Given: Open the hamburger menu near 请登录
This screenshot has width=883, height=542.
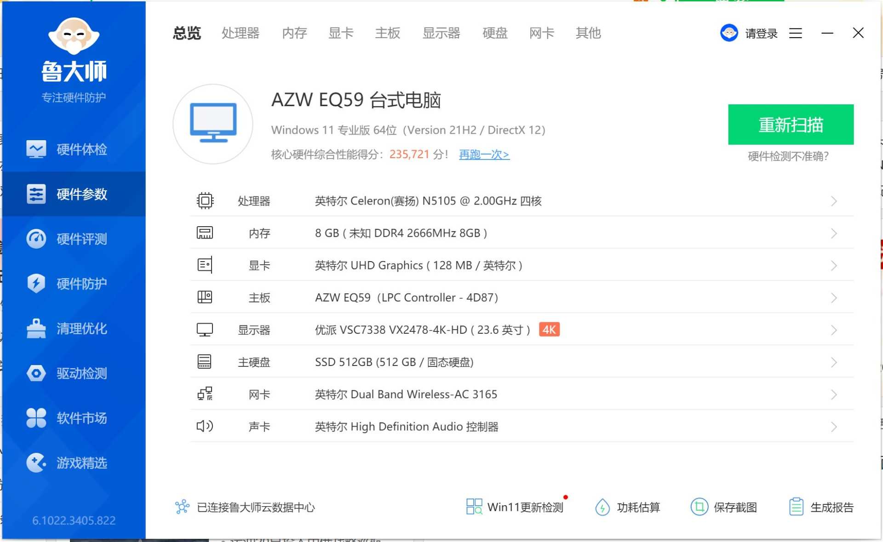Looking at the screenshot, I should (x=795, y=33).
